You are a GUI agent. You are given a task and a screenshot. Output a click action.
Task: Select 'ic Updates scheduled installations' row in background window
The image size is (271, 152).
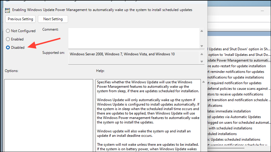click(239, 140)
